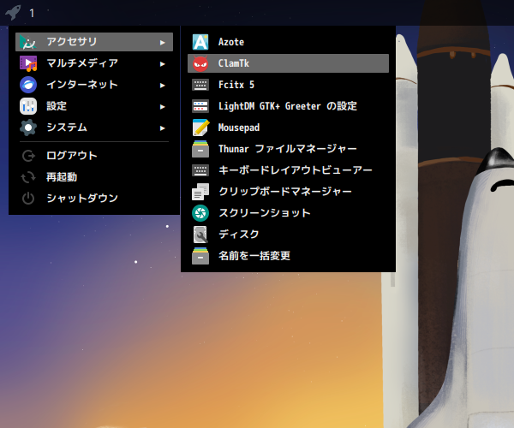Screen dimensions: 514x428
Task: Click the アクセサリ category icon
Action: pos(28,42)
